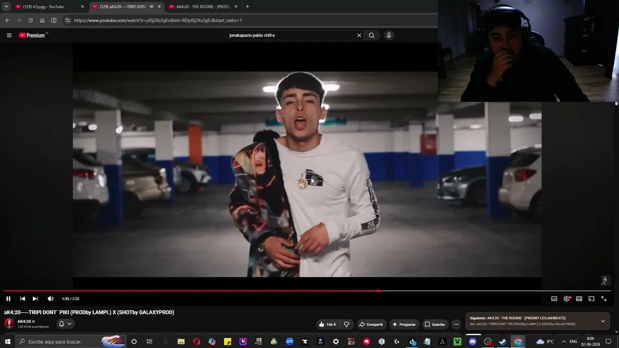This screenshot has width=619, height=348.
Task: Go to the YouTube Premium home logo
Action: (32, 35)
